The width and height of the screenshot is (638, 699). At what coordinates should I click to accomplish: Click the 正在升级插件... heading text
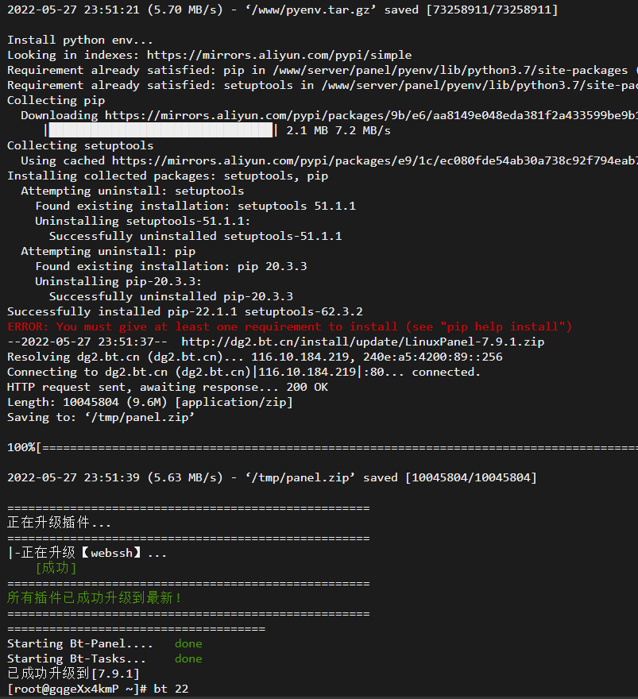[x=59, y=523]
